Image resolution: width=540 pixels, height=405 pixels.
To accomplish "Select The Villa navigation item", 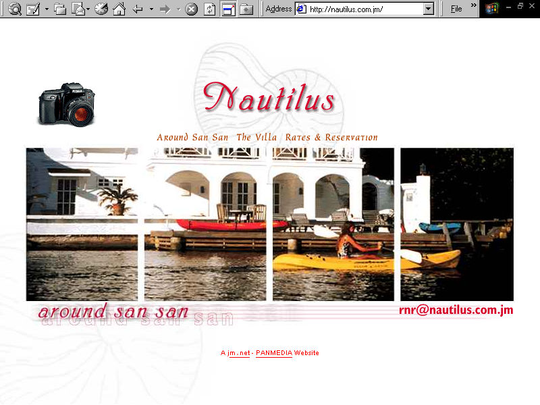I will [256, 137].
